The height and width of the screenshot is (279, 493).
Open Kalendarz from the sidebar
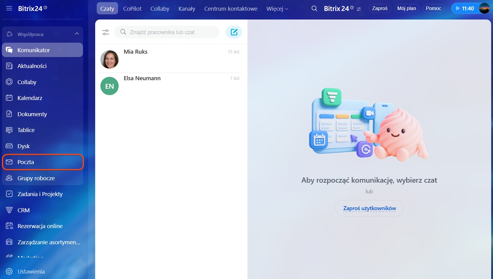coord(42,98)
